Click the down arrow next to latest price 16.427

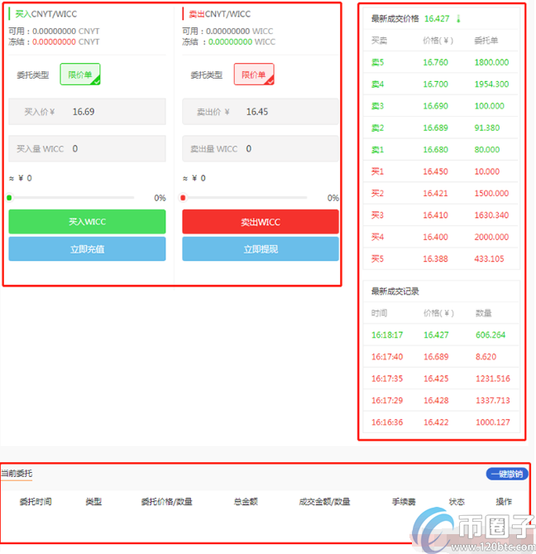click(x=458, y=19)
